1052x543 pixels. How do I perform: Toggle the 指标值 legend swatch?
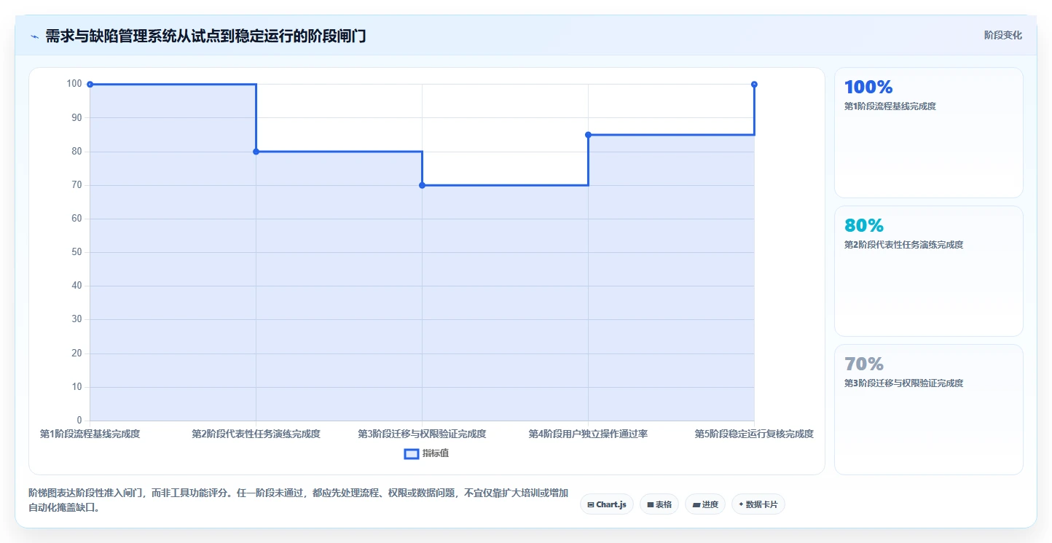pos(411,453)
